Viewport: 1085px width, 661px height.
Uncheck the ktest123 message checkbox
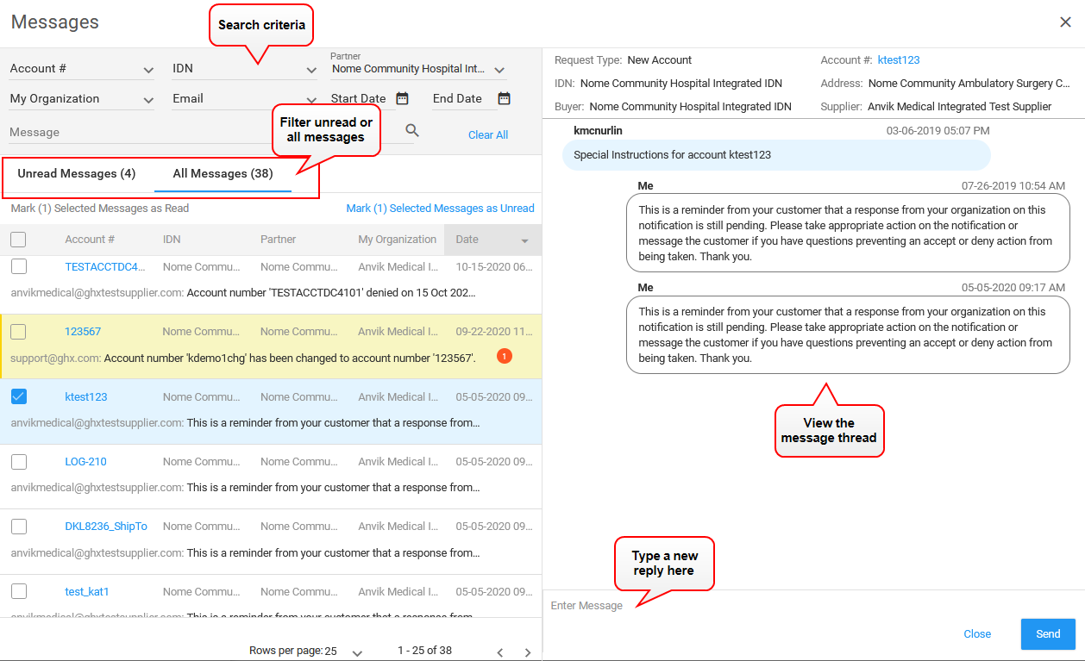(x=18, y=396)
